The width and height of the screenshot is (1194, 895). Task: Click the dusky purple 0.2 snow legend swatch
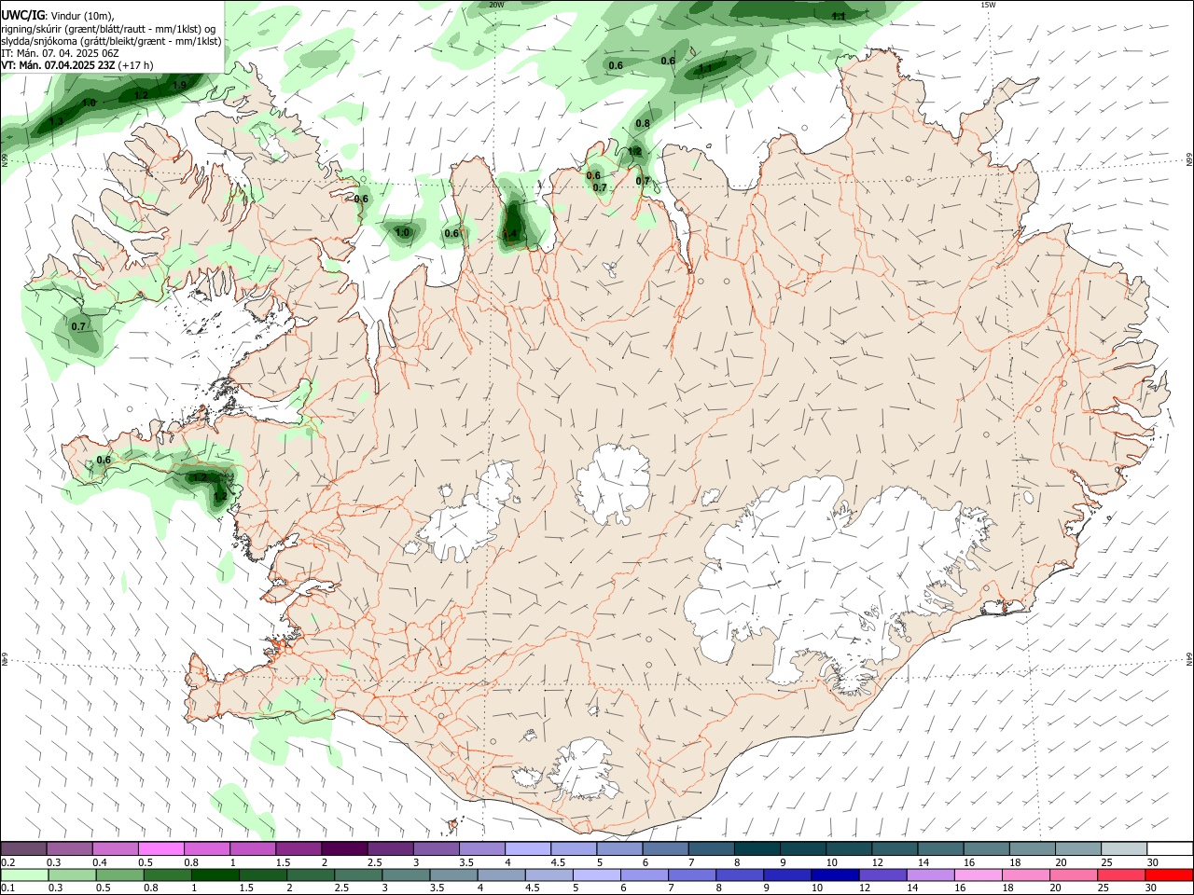[23, 848]
